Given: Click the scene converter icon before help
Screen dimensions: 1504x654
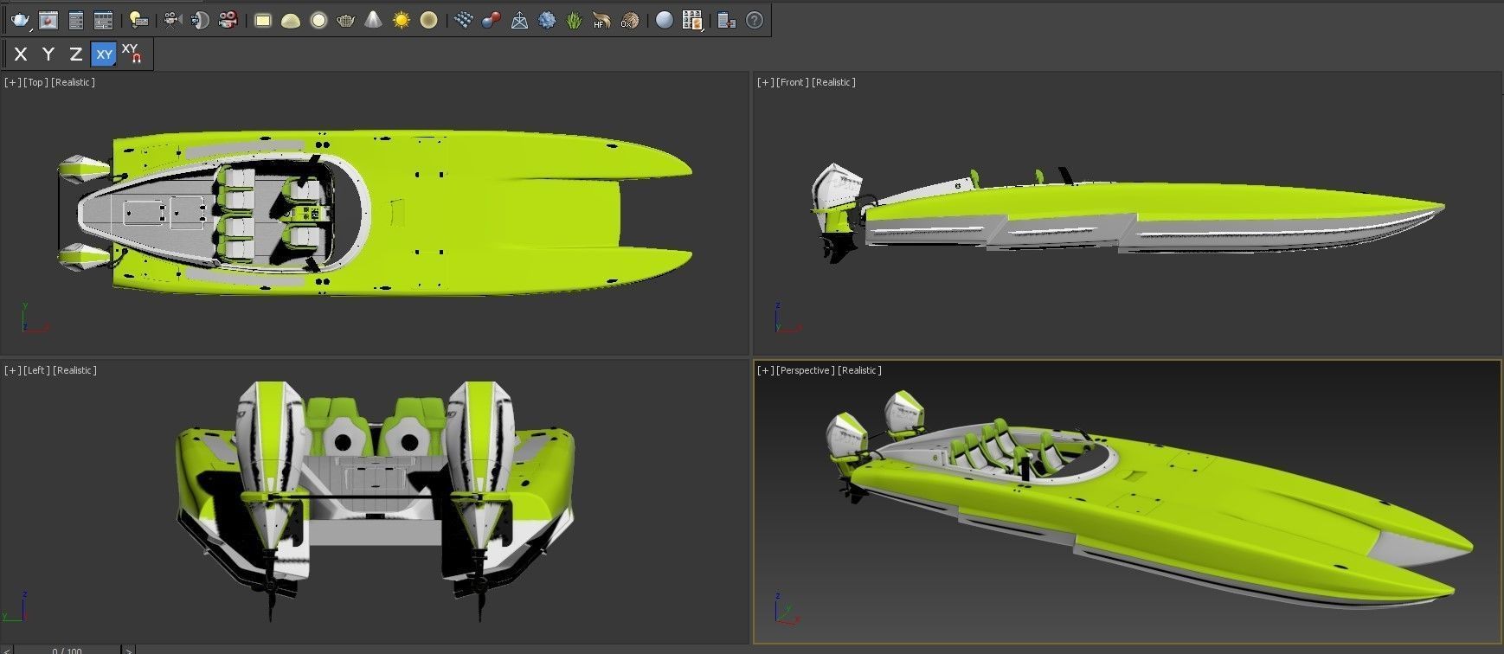Looking at the screenshot, I should click(726, 20).
